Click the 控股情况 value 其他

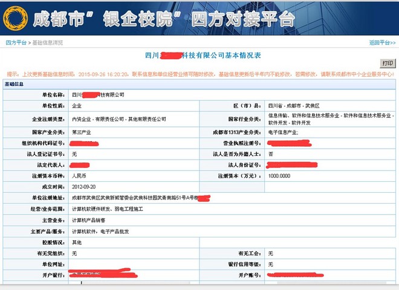click(77, 242)
